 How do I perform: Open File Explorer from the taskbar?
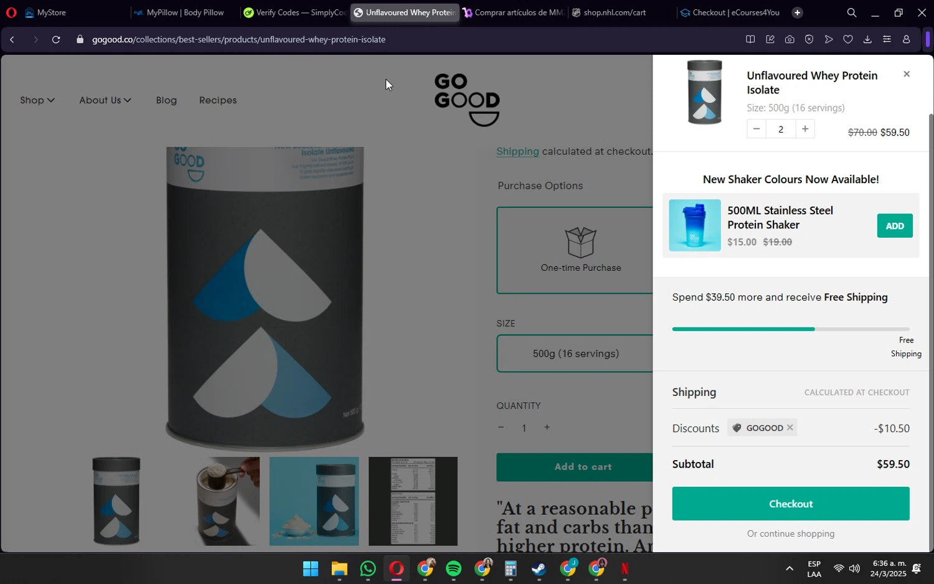click(x=339, y=568)
